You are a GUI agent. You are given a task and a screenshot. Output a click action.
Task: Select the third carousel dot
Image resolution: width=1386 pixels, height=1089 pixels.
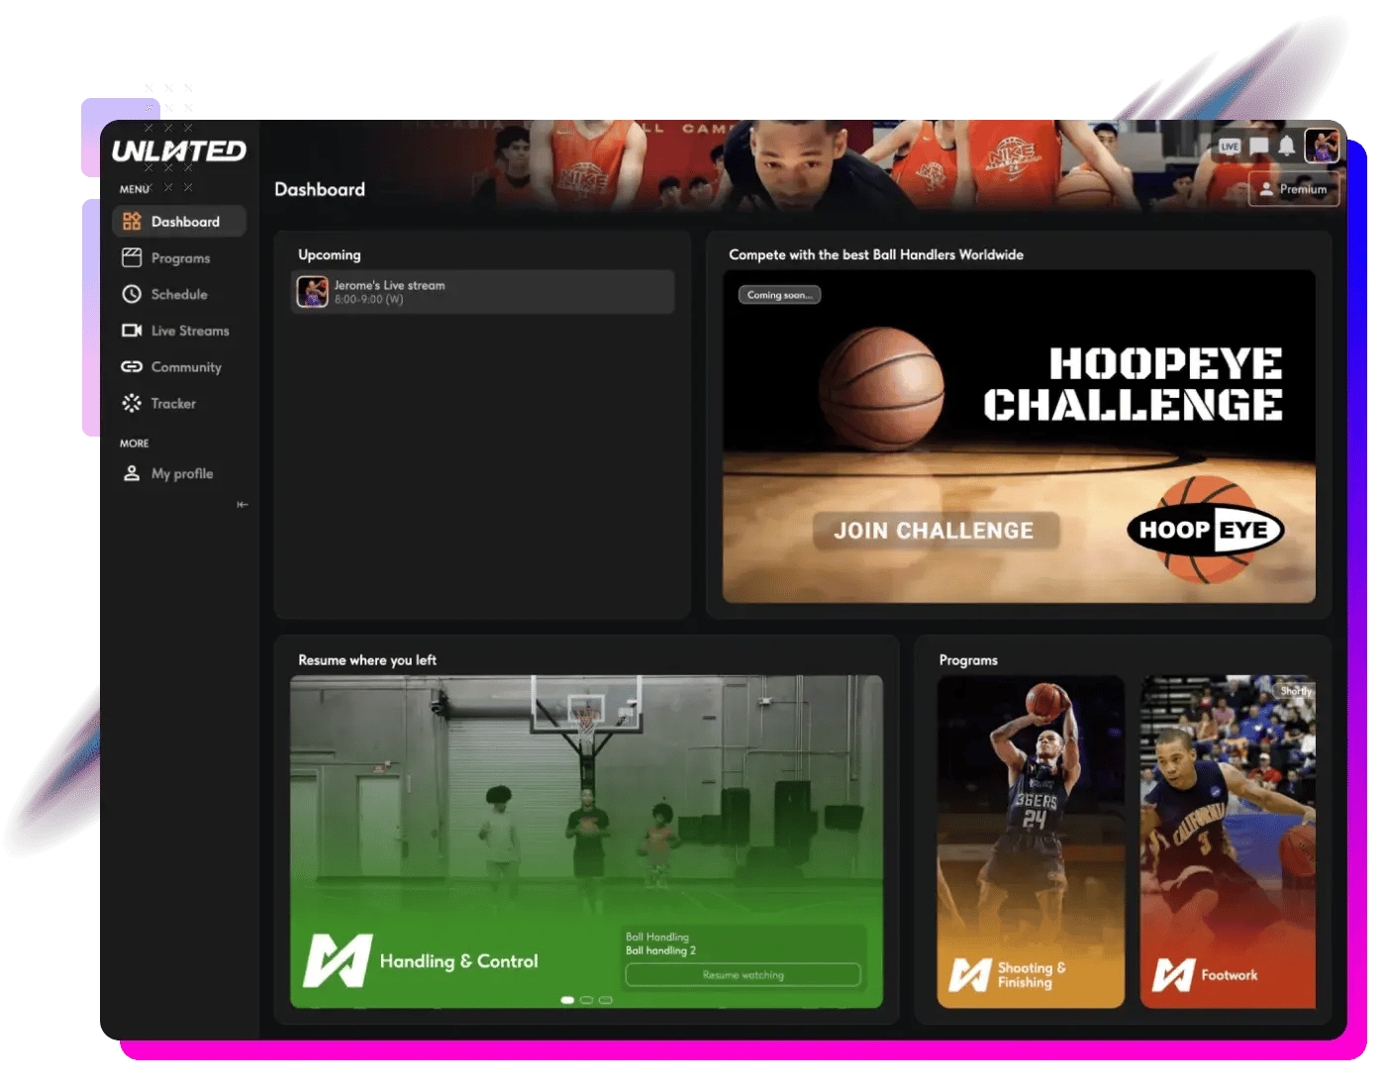606,1000
